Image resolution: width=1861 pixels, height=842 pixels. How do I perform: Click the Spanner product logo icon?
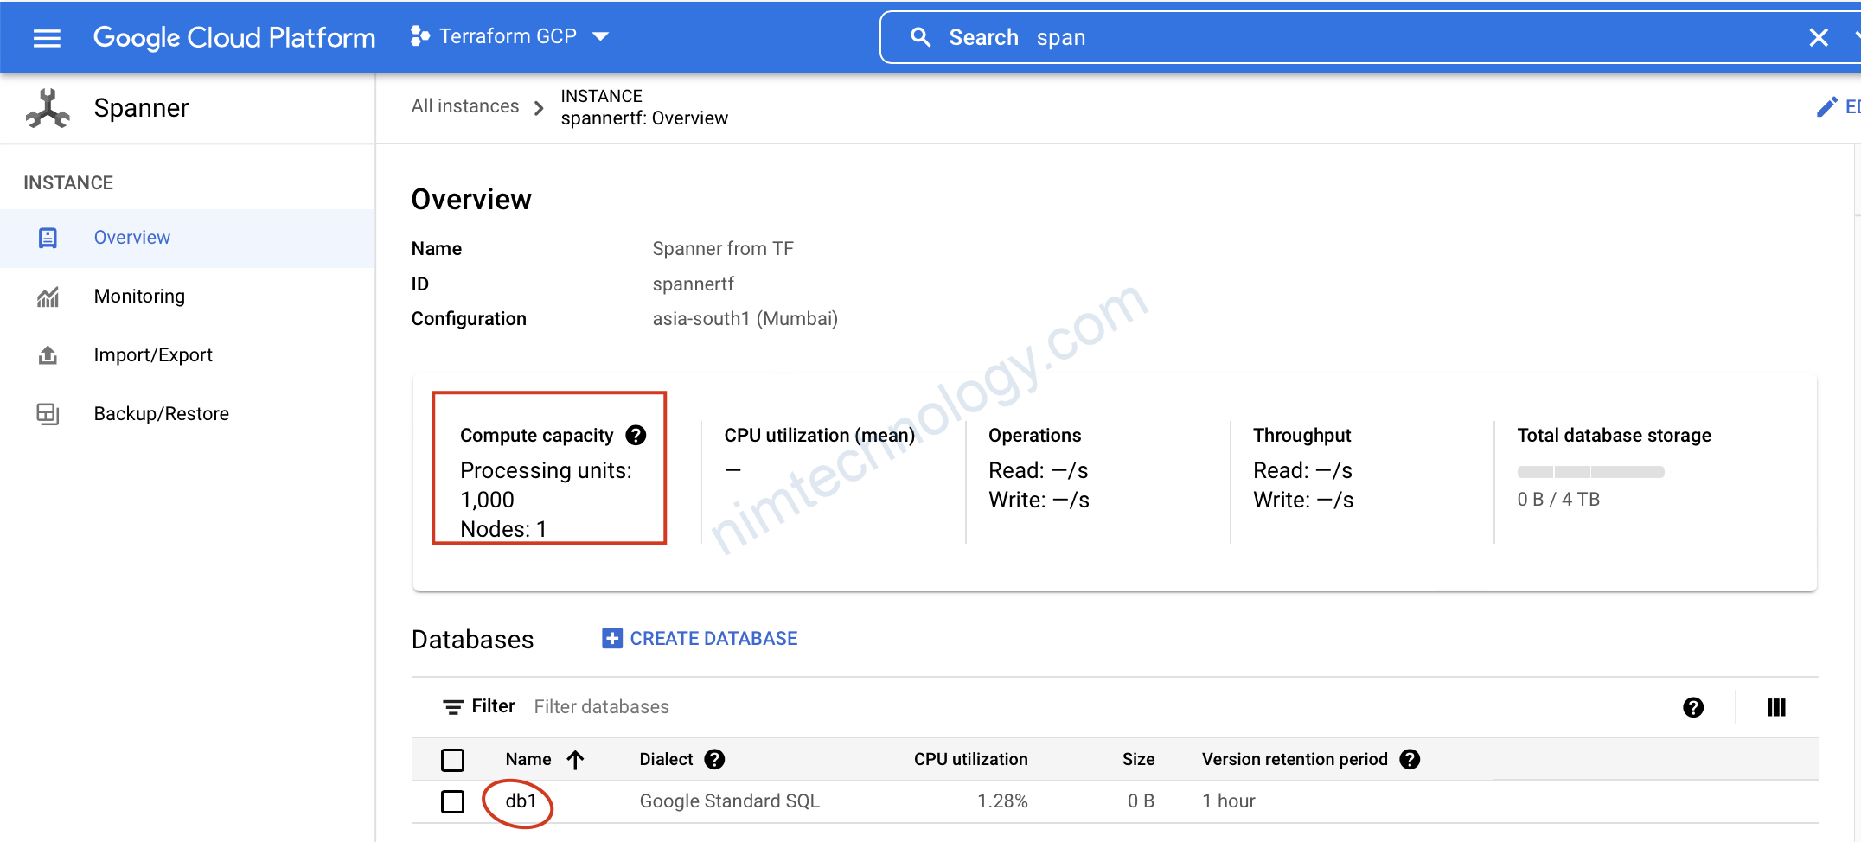coord(48,108)
